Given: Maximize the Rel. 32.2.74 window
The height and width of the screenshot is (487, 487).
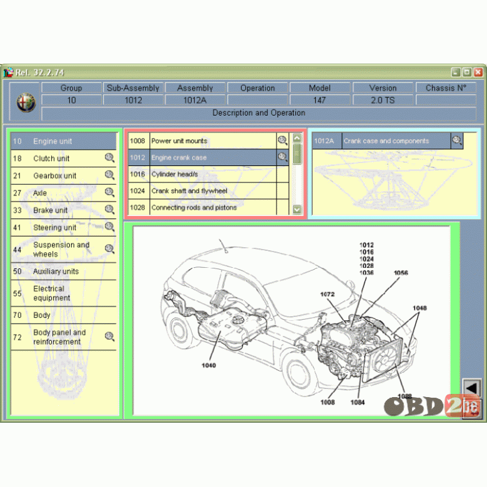Looking at the screenshot, I should pyautogui.click(x=467, y=72).
